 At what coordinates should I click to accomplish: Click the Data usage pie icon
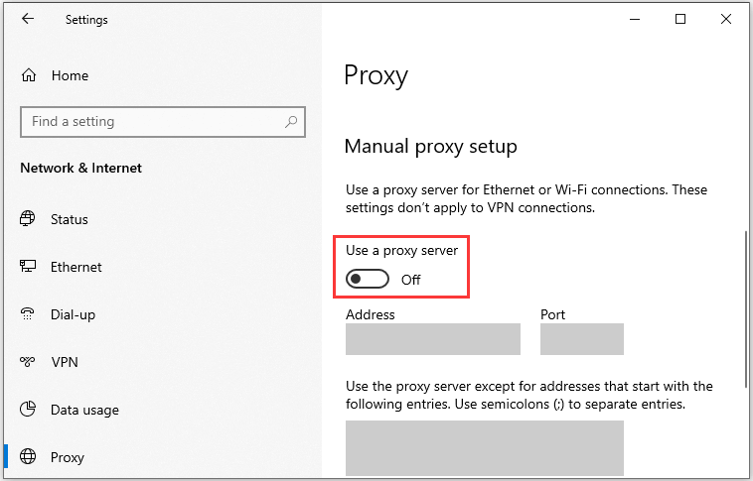tap(28, 409)
